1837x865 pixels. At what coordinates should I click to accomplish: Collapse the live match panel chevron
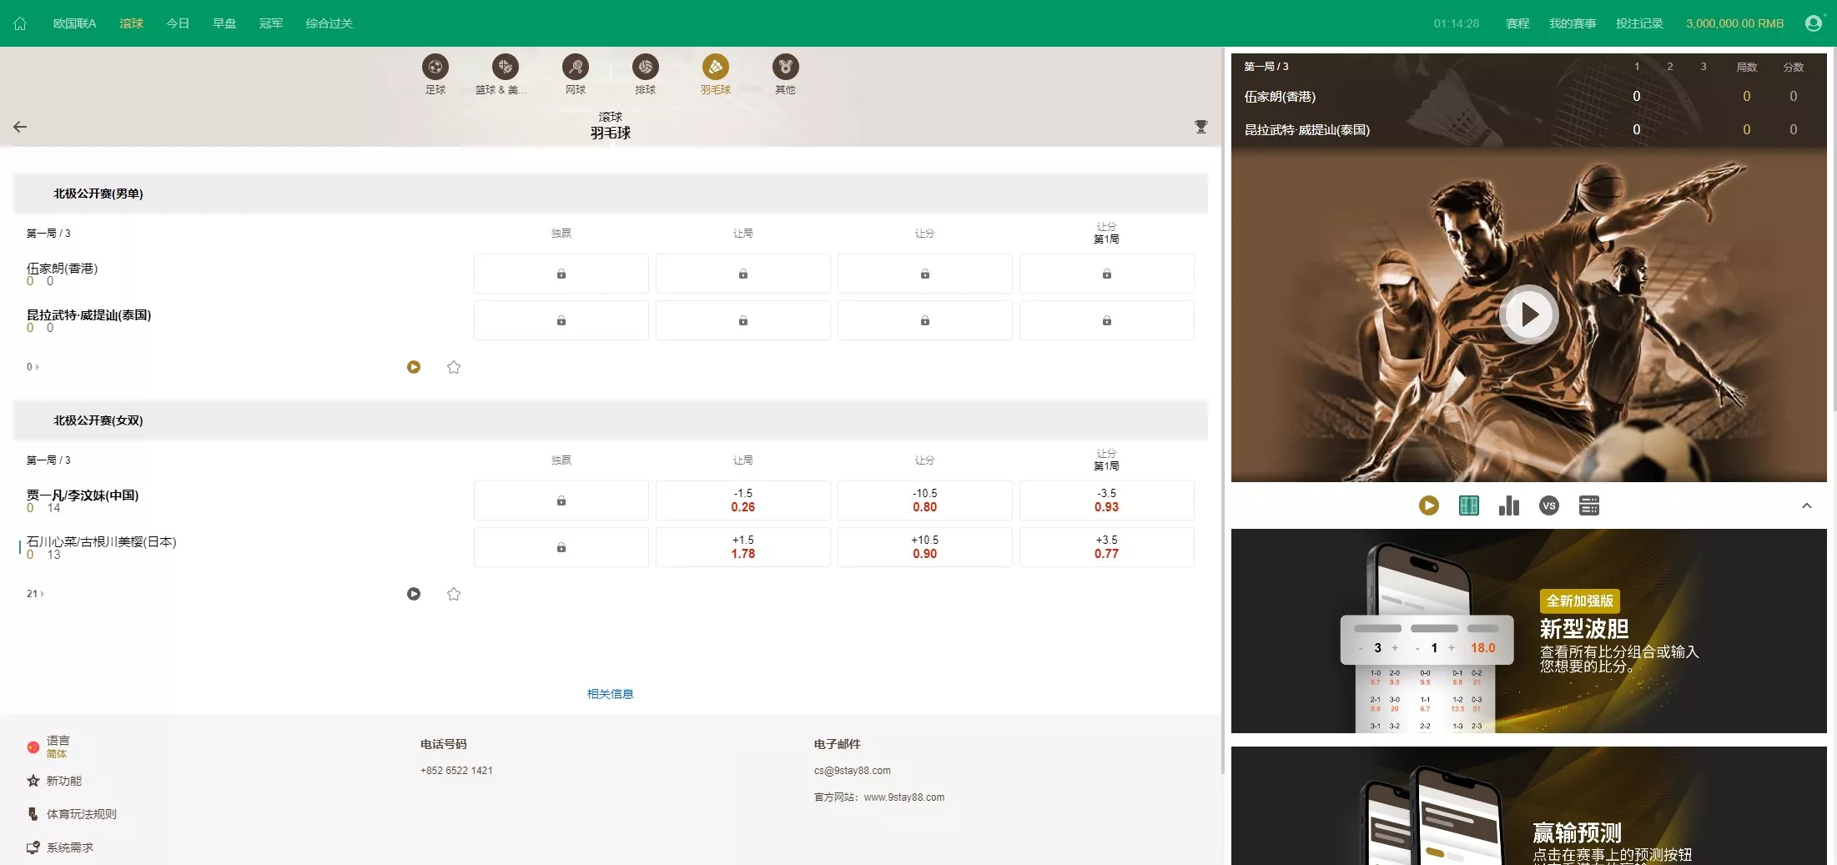[1806, 505]
